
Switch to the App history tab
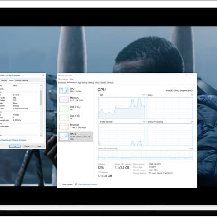coord(82,83)
